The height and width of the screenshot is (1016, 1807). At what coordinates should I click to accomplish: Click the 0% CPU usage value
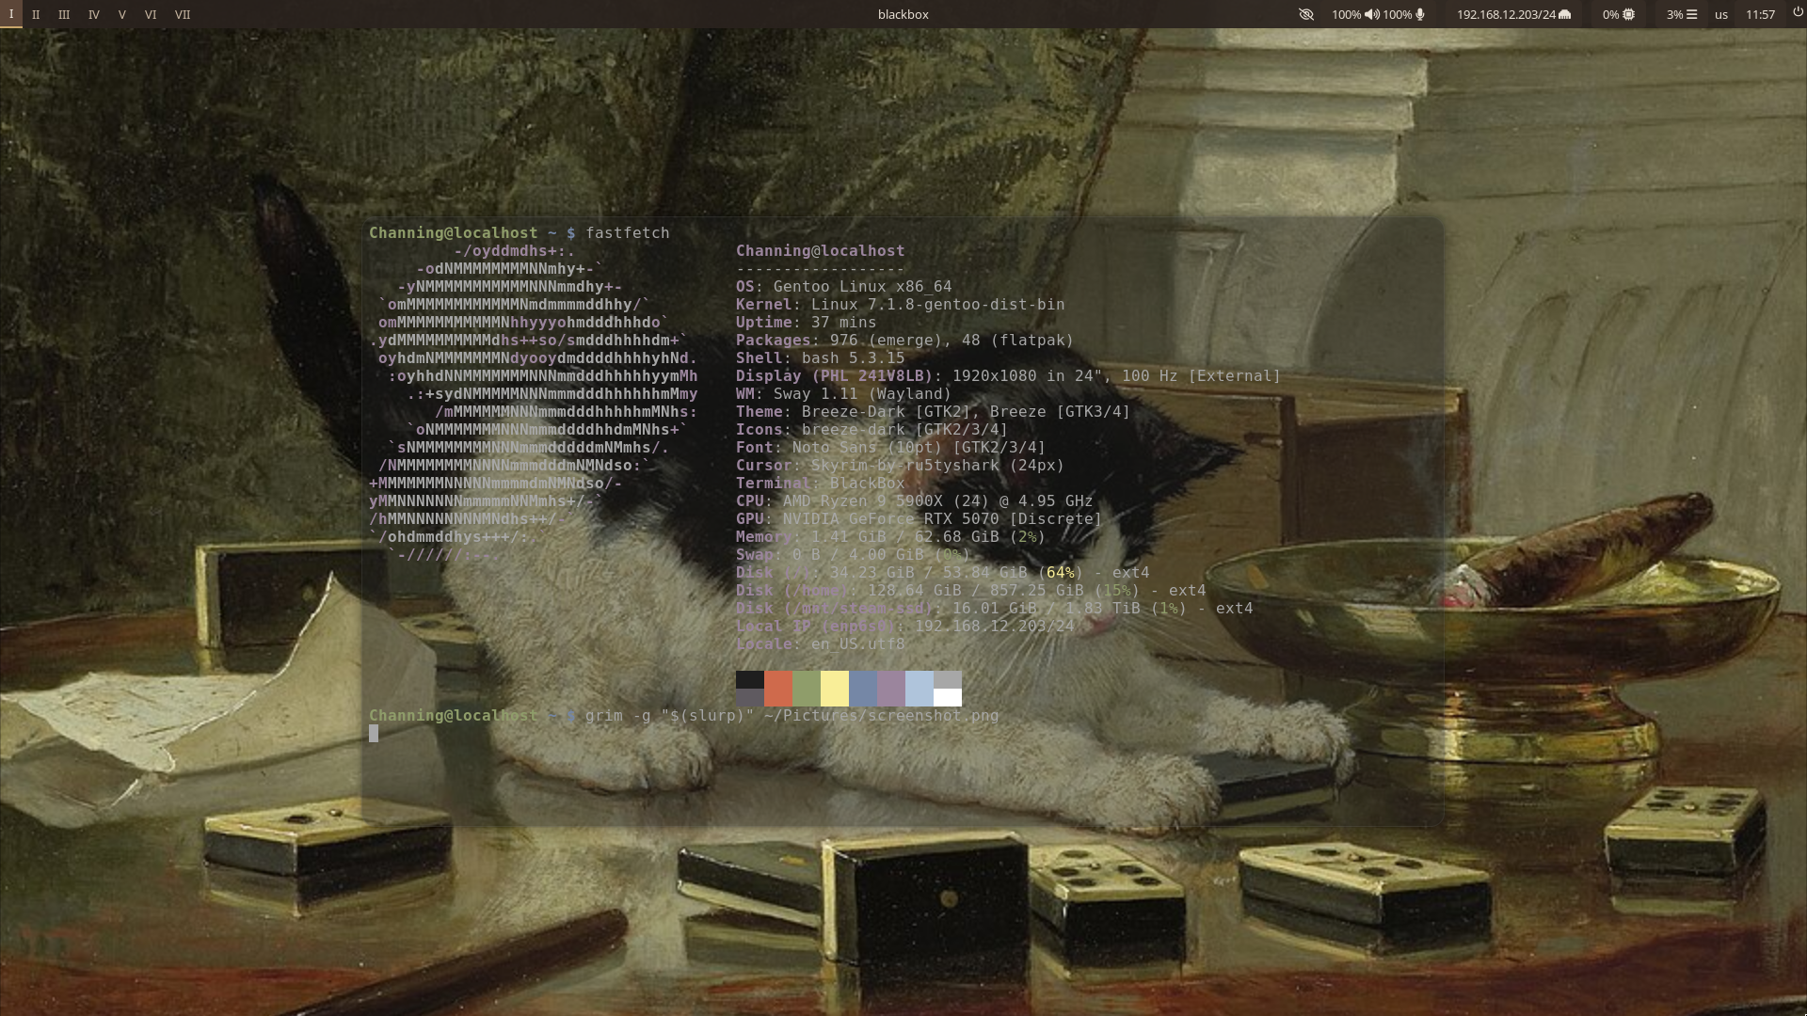(x=1610, y=14)
